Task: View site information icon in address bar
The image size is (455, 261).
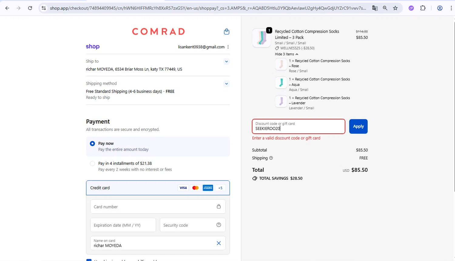Action: 44,8
